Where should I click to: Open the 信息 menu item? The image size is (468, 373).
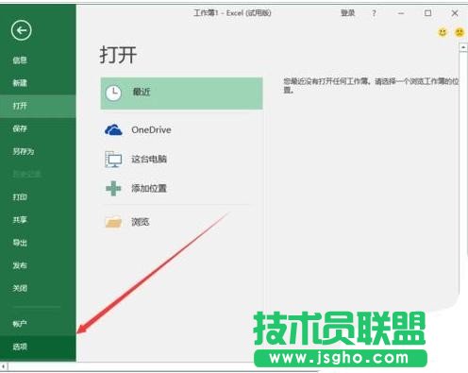(x=20, y=60)
